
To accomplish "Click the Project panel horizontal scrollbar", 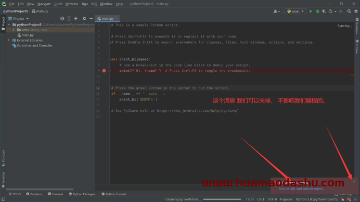I will (x=40, y=190).
